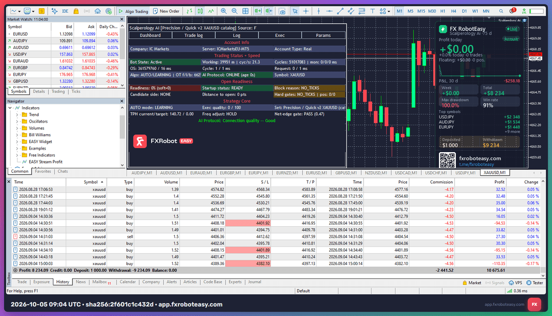Take a chart screenshot with camera icon
Viewport: 552px width, 316px height.
[282, 11]
